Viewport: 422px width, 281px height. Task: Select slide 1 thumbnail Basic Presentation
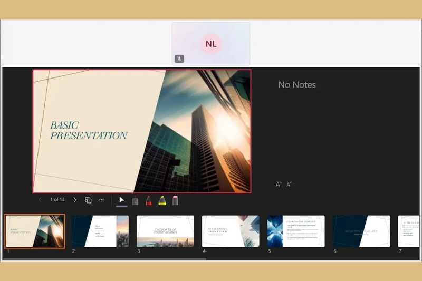[35, 231]
